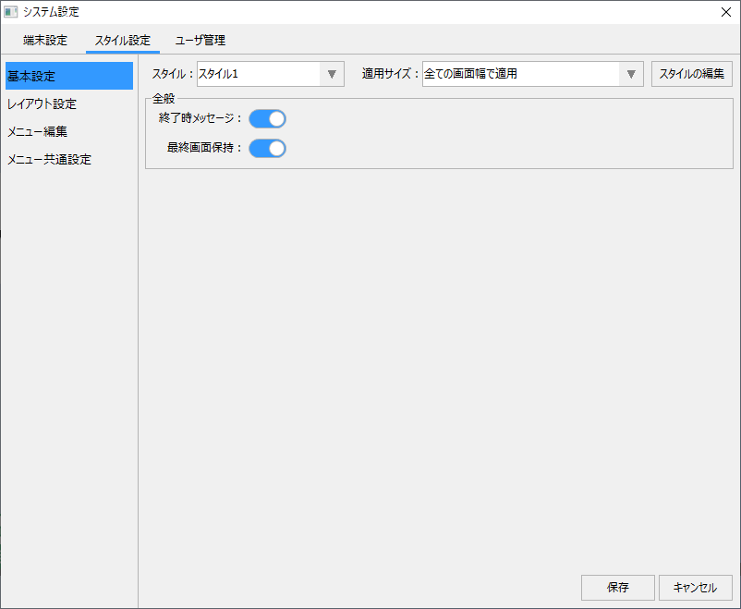Select 基本設定 in the sidebar
Image resolution: width=741 pixels, height=609 pixels.
click(x=69, y=76)
